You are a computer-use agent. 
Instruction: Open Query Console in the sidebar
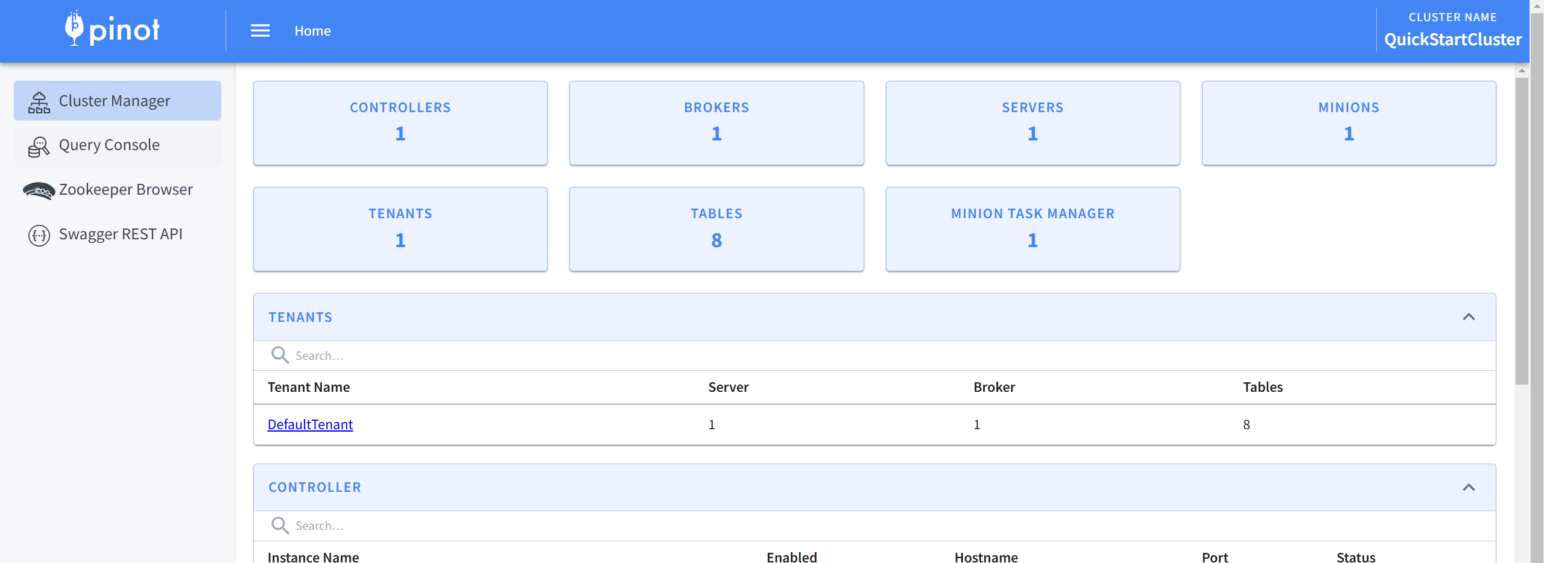click(118, 145)
